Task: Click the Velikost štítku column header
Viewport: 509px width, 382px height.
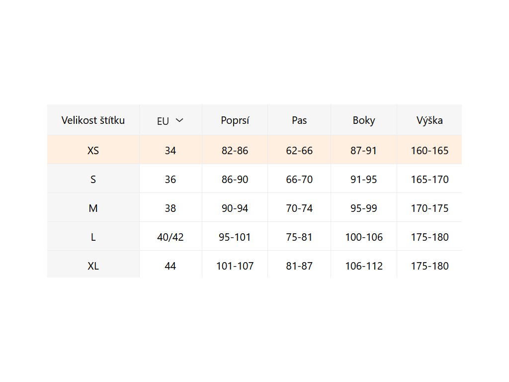Action: 93,120
